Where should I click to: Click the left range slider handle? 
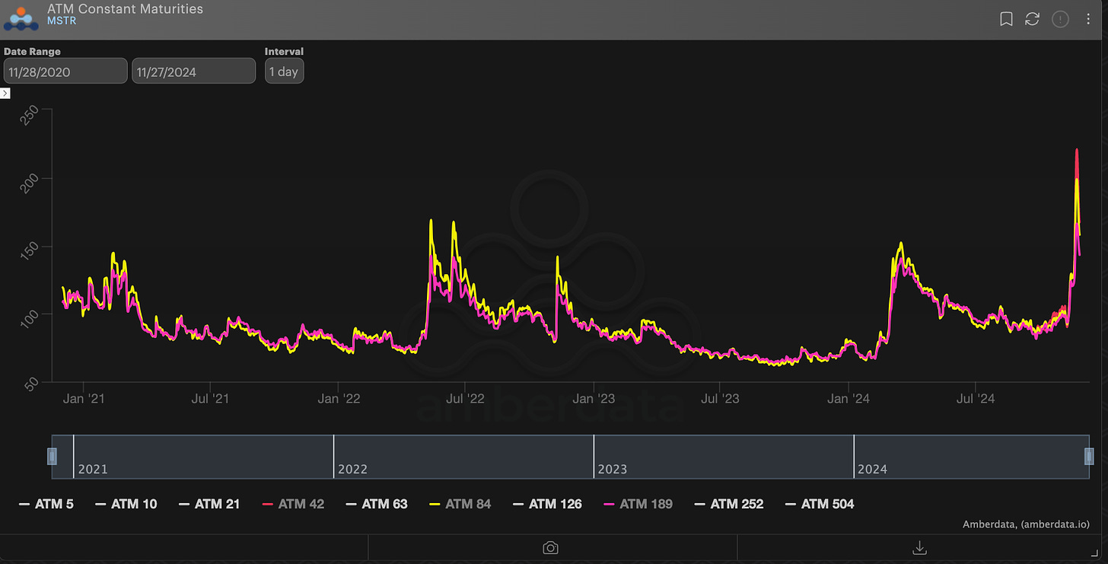click(52, 456)
